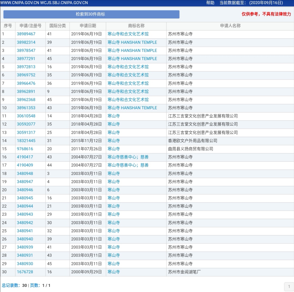Click the 申请日期 column header
Screen dimensions: 294x292
[88, 26]
